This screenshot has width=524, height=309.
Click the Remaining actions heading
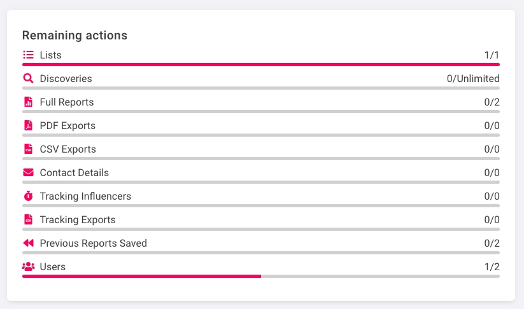pos(74,36)
